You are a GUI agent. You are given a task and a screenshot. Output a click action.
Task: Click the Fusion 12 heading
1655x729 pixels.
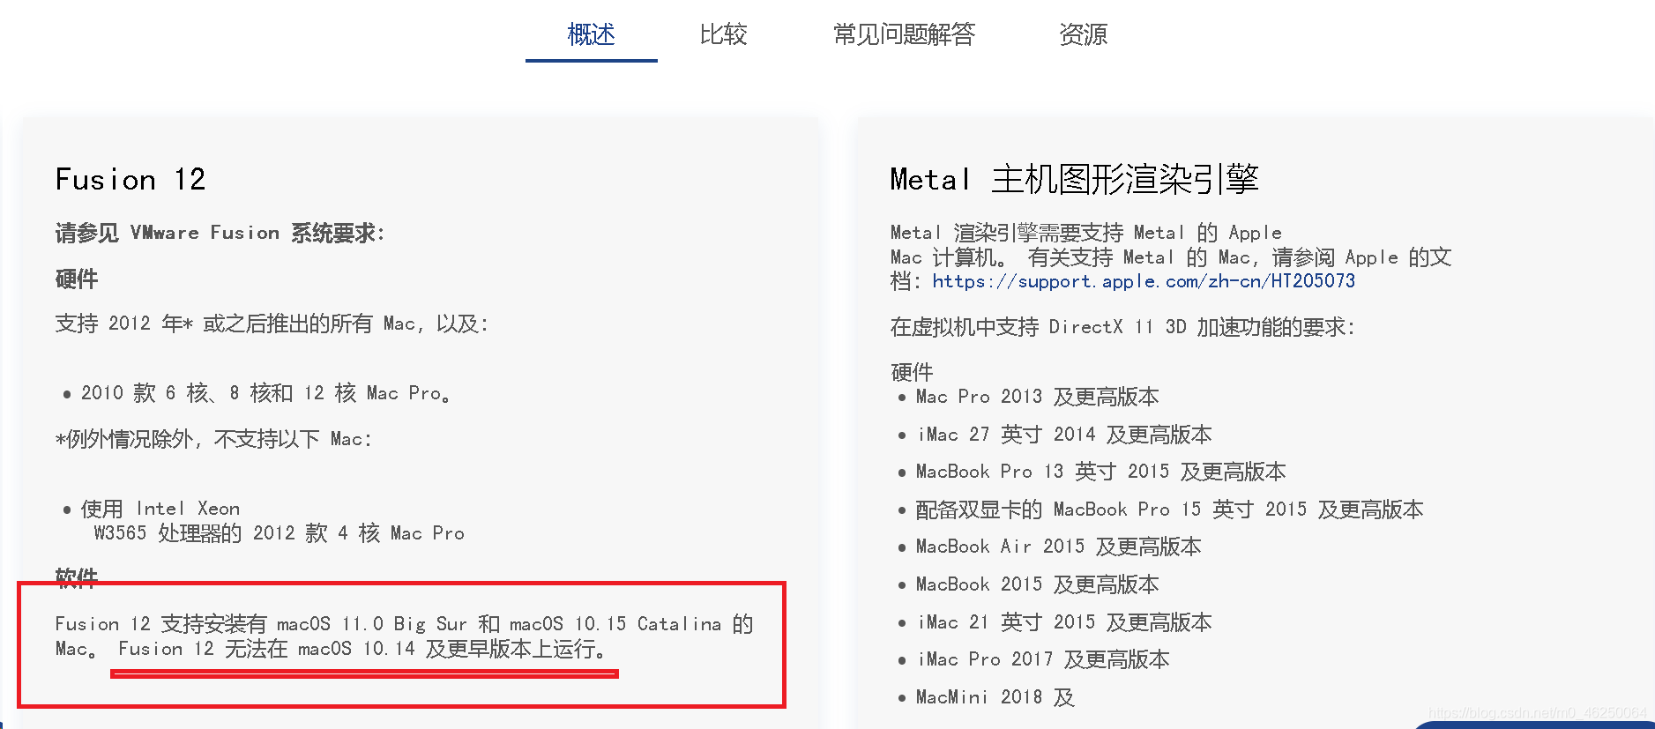130,180
